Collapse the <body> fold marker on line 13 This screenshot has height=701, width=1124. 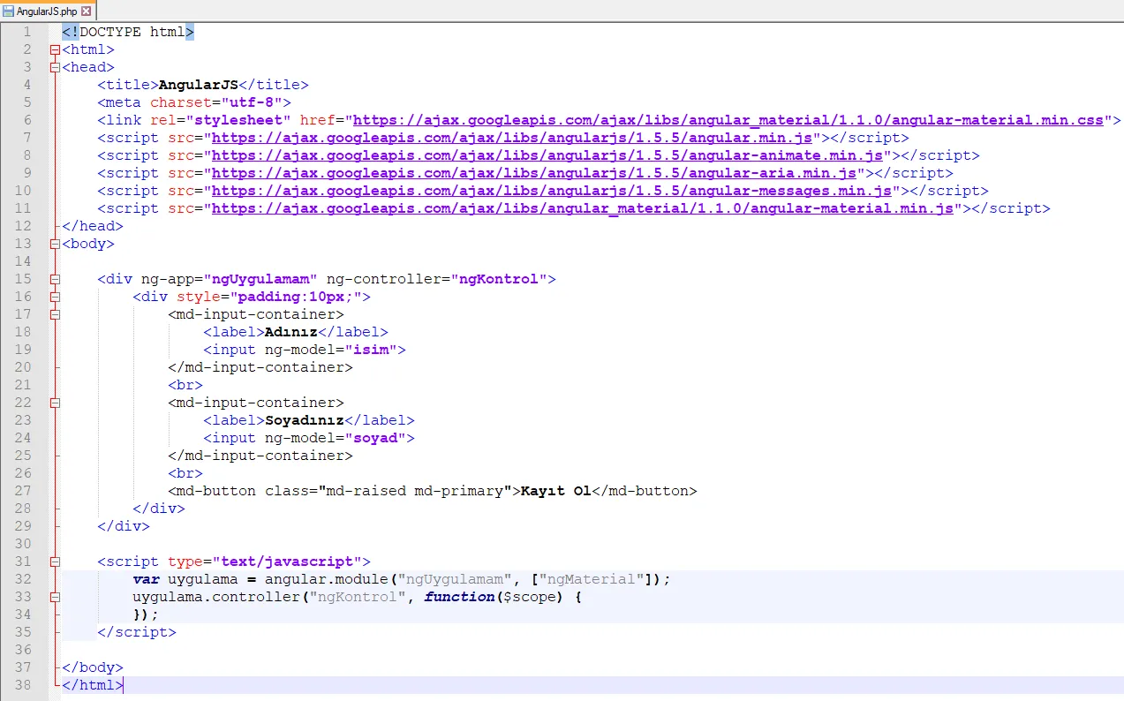tap(55, 244)
